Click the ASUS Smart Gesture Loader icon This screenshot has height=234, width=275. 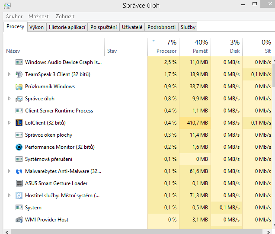(x=19, y=183)
